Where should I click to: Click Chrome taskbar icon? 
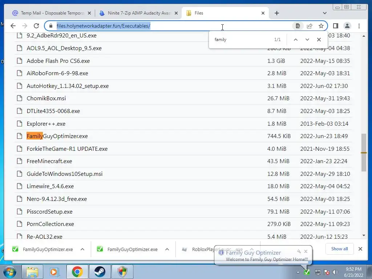[77, 272]
